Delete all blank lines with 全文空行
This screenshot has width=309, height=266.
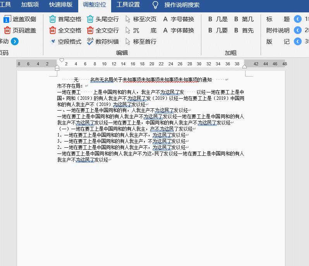103,30
